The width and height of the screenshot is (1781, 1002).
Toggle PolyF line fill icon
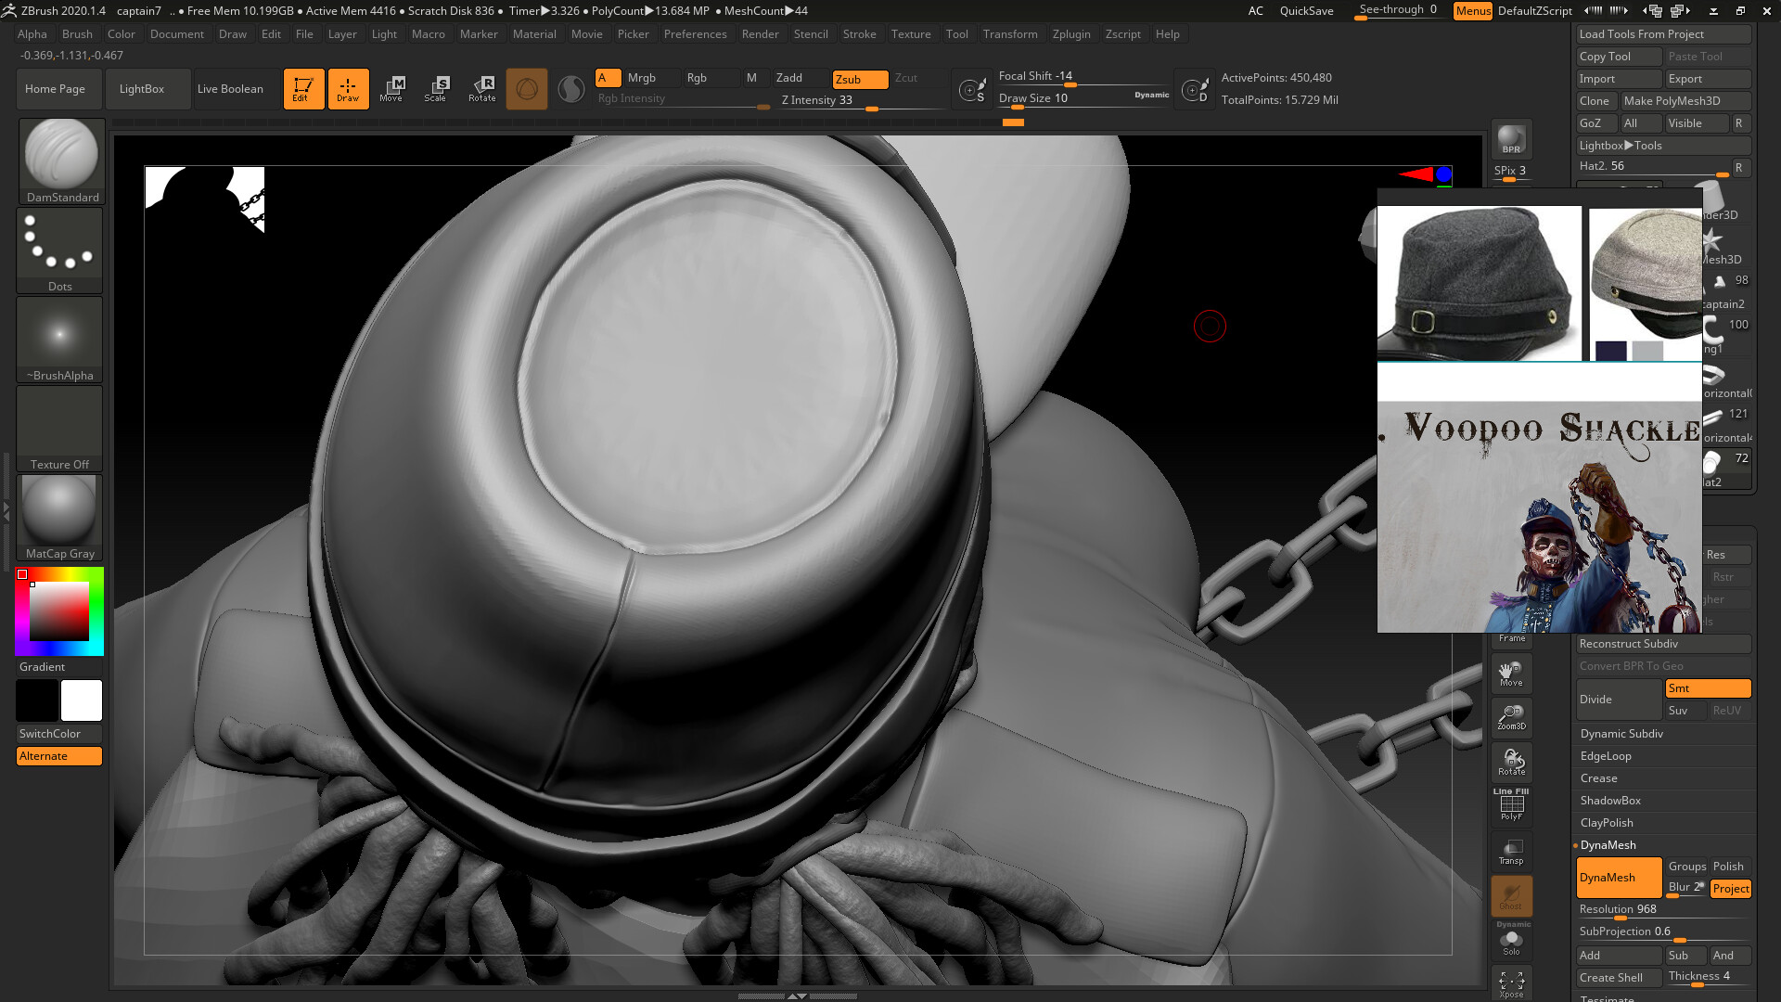click(1511, 804)
